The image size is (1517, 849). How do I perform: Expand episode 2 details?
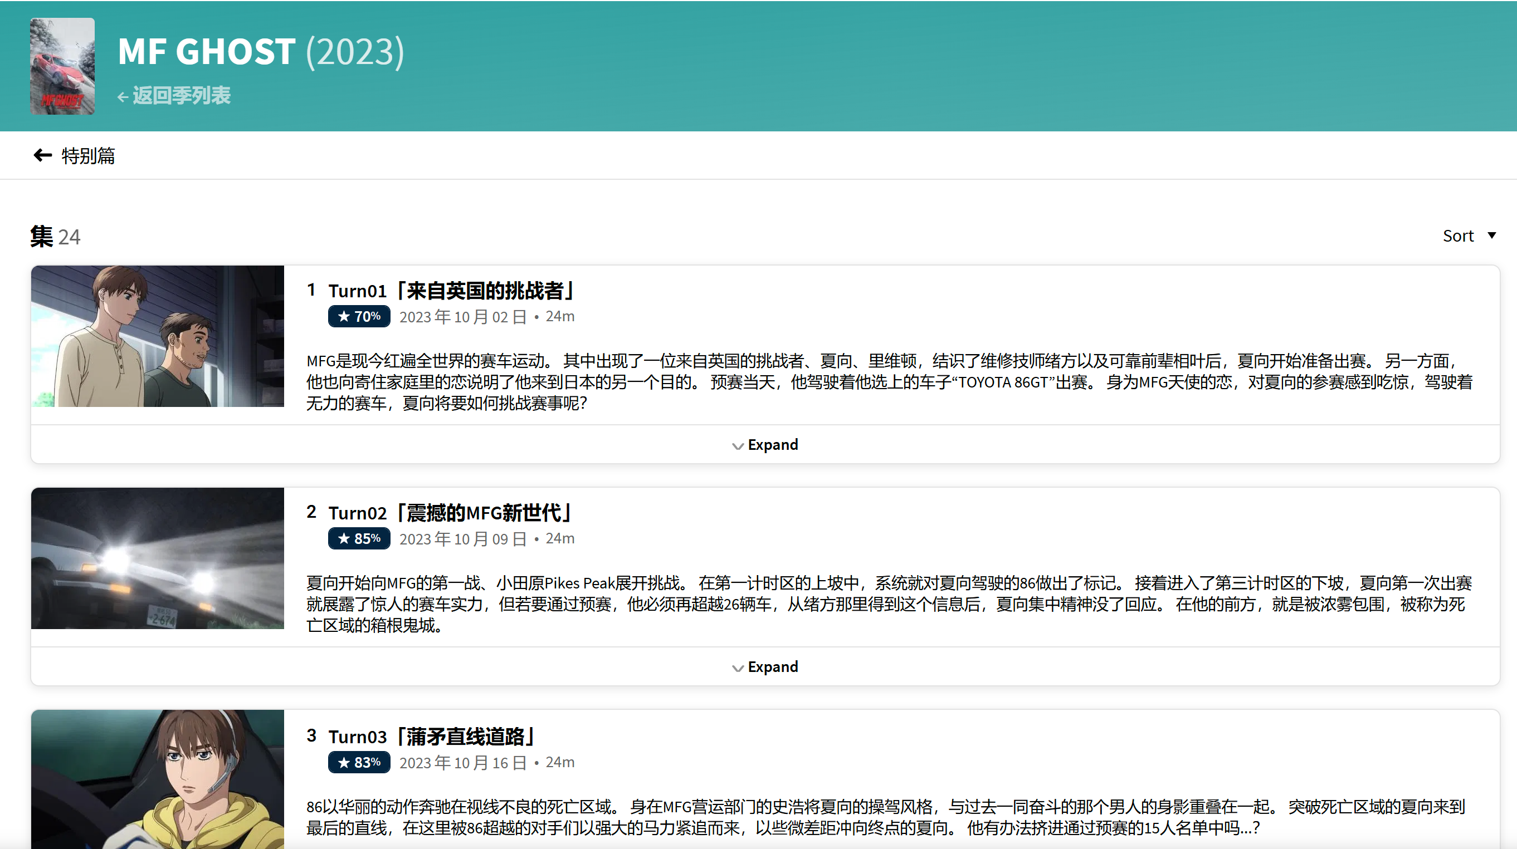(x=765, y=666)
